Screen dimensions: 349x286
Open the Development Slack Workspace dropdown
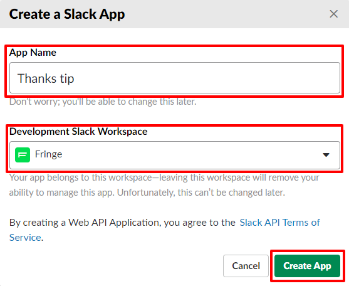175,155
